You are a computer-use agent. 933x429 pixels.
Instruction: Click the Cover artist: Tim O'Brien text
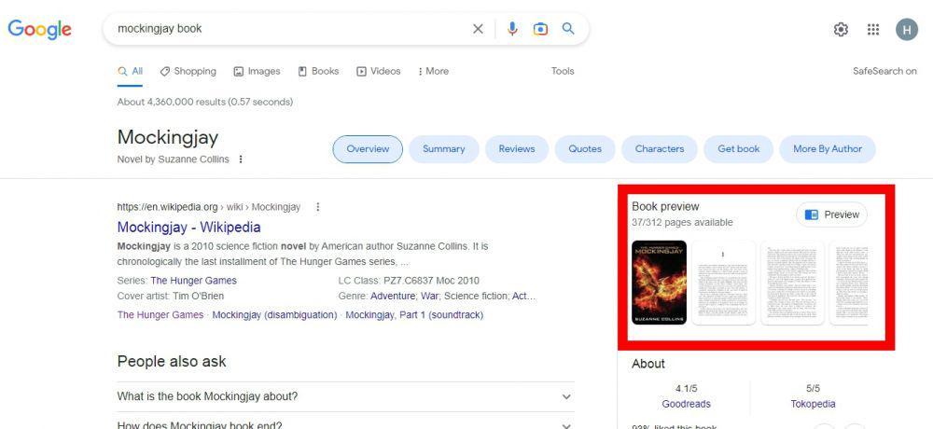pyautogui.click(x=171, y=297)
